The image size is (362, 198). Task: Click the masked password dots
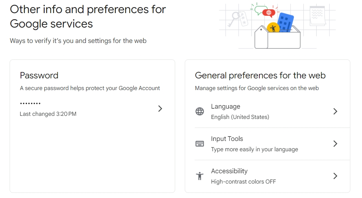coord(30,103)
